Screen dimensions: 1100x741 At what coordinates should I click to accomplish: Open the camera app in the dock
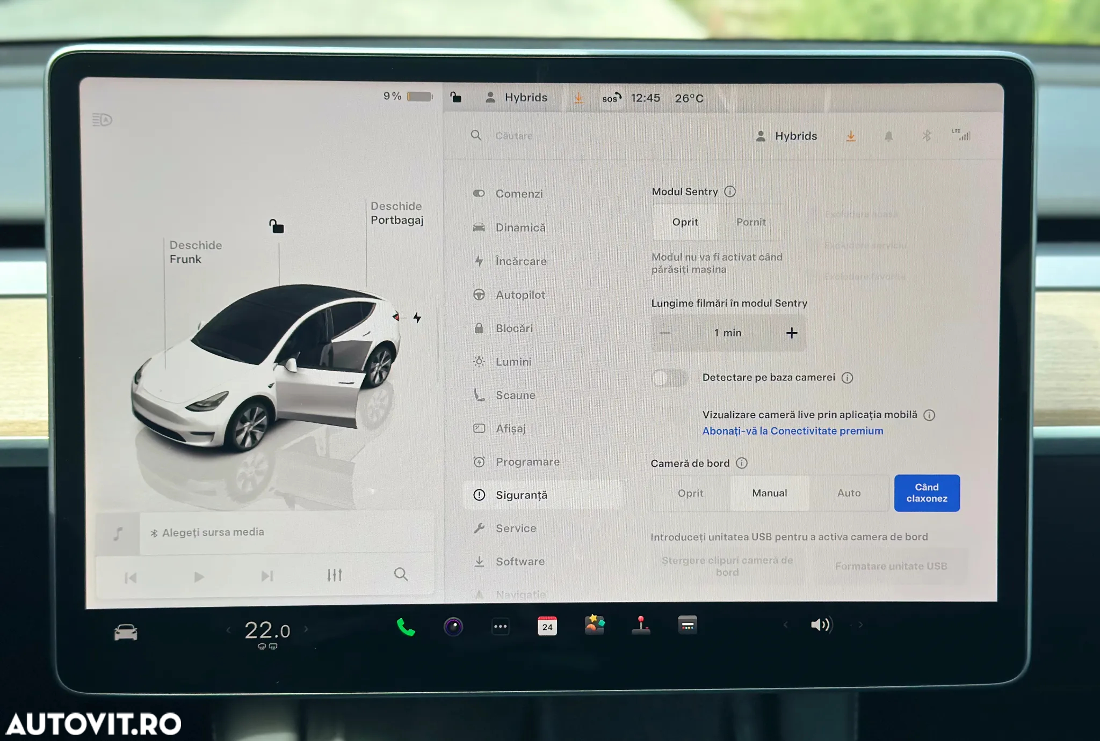[x=453, y=627]
